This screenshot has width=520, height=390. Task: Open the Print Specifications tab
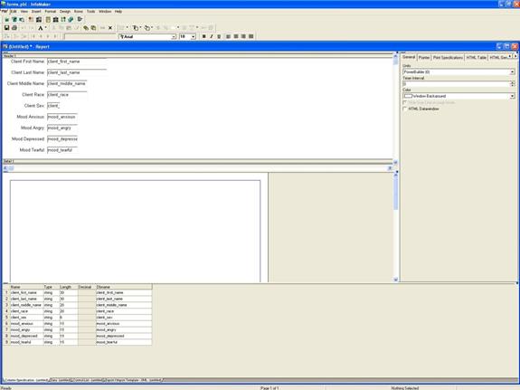448,58
